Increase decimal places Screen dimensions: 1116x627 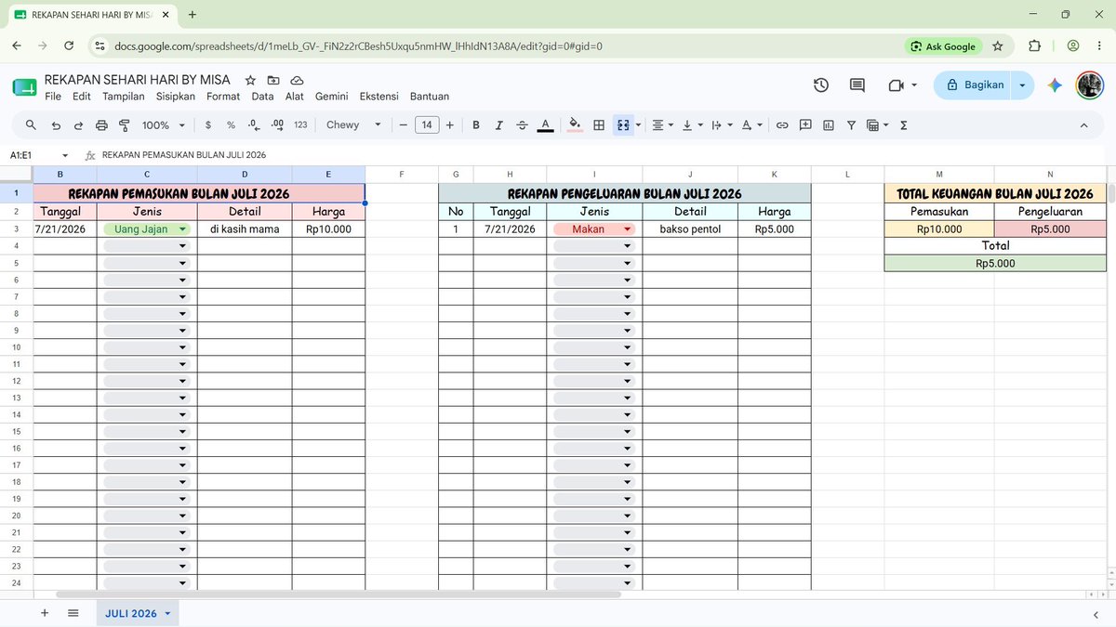click(277, 124)
